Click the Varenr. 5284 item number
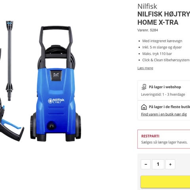The image size is (190, 190). pos(148,30)
